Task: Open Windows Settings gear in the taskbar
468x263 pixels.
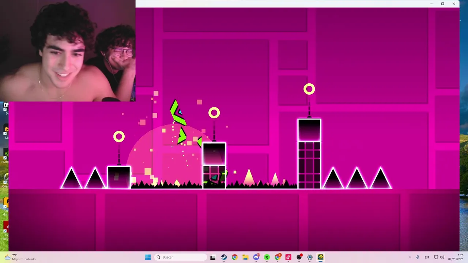Action: coord(310,257)
